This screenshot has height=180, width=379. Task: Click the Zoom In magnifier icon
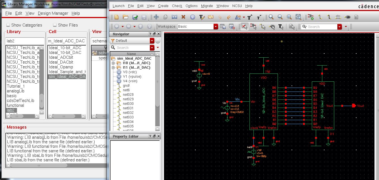point(271,17)
